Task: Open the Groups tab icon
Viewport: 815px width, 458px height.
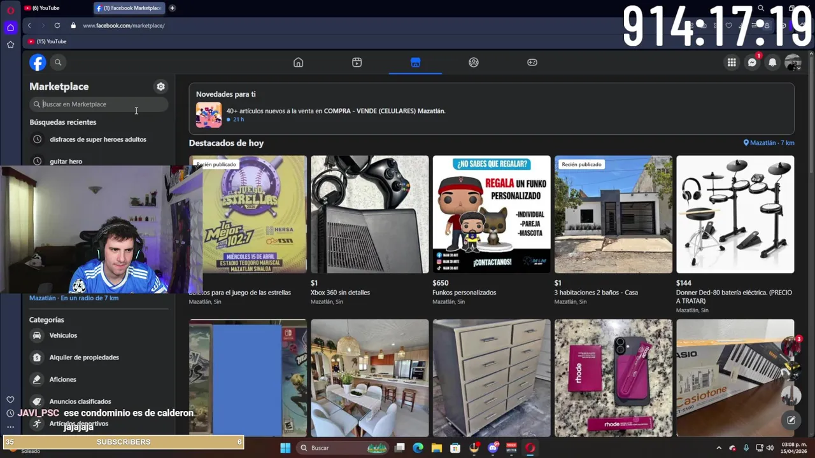Action: [474, 62]
